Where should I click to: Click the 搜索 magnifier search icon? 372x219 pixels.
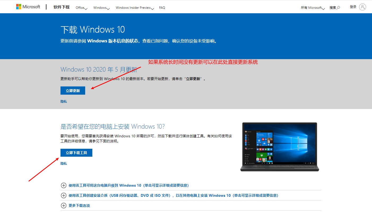tap(338, 8)
